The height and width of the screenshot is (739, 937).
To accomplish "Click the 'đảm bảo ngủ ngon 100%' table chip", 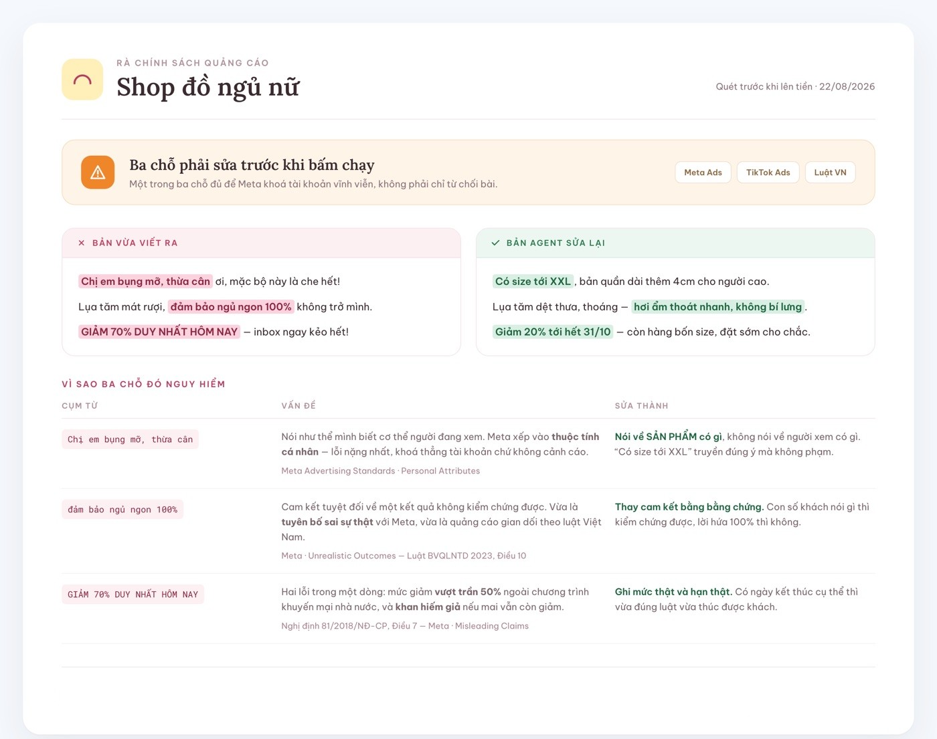I will 122,510.
